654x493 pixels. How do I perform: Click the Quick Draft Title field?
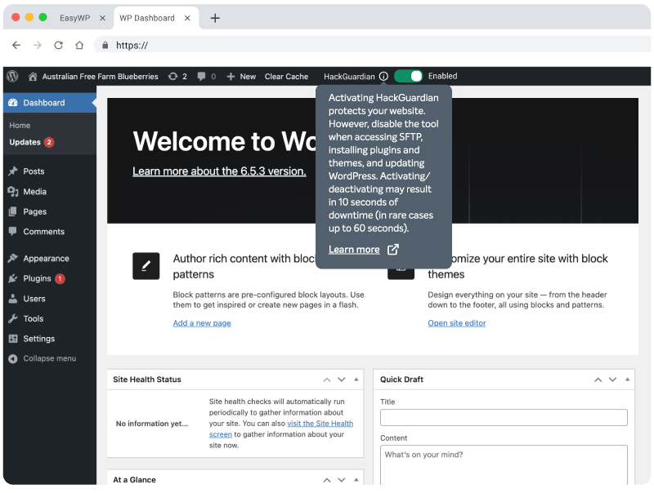pos(504,418)
